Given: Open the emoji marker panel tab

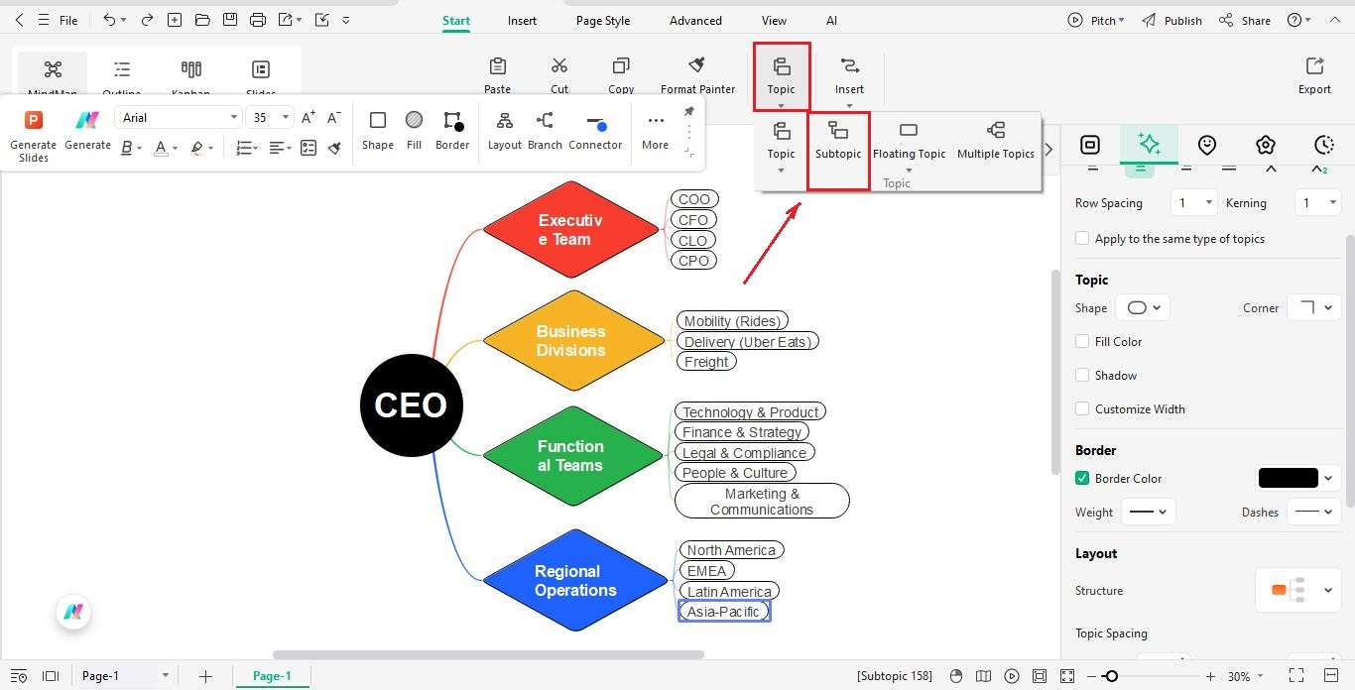Looking at the screenshot, I should coord(1207,145).
